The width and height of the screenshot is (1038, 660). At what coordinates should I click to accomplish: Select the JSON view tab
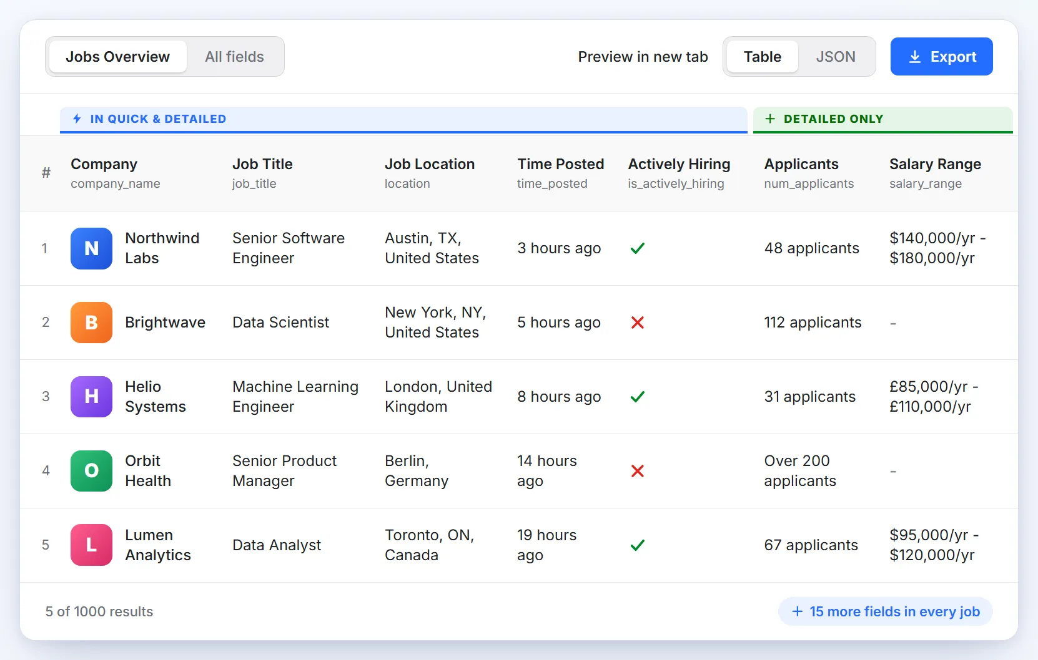[836, 57]
